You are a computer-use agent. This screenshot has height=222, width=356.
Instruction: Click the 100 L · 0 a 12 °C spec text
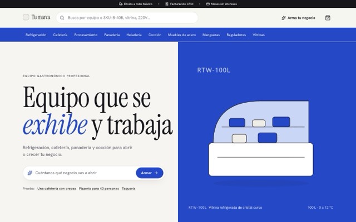tap(320, 208)
